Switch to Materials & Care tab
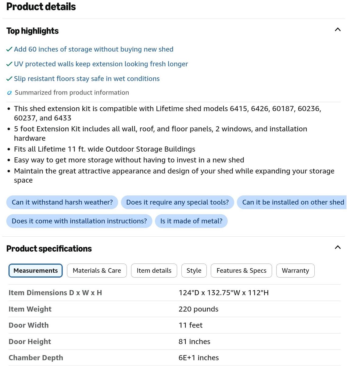The image size is (347, 366). click(x=97, y=271)
